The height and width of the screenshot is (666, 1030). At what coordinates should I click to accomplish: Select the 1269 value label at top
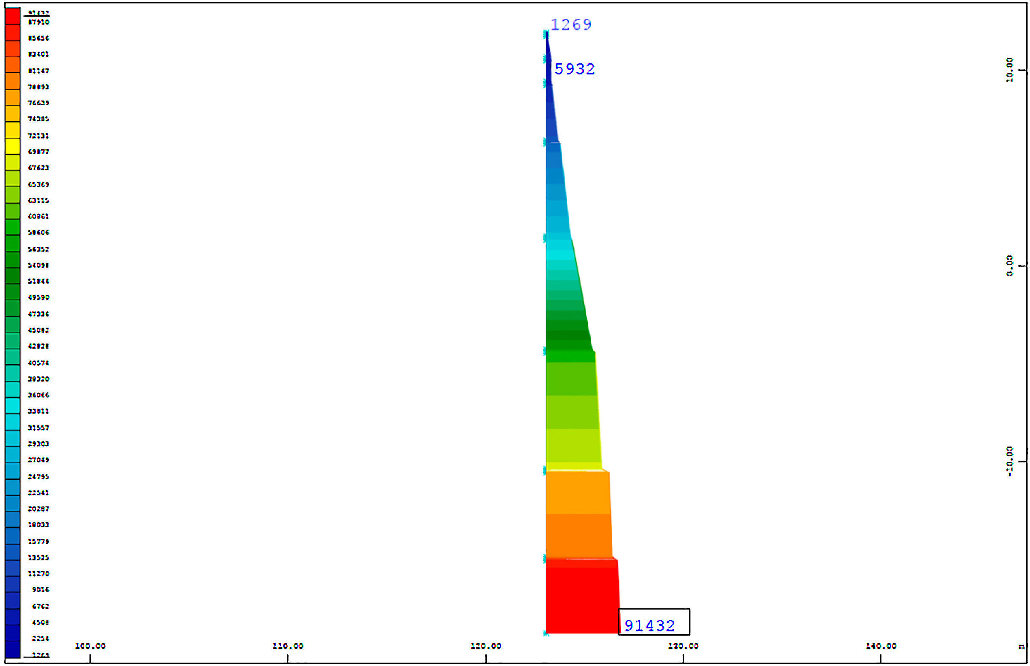coord(571,25)
